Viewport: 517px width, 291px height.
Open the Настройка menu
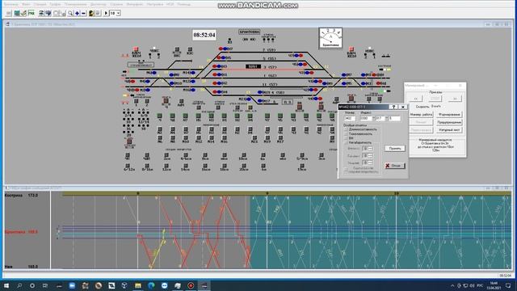point(154,4)
